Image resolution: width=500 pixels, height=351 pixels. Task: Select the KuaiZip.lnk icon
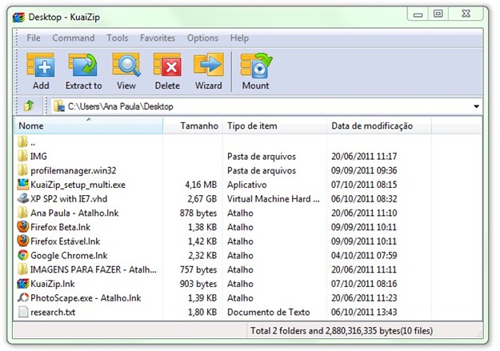22,283
